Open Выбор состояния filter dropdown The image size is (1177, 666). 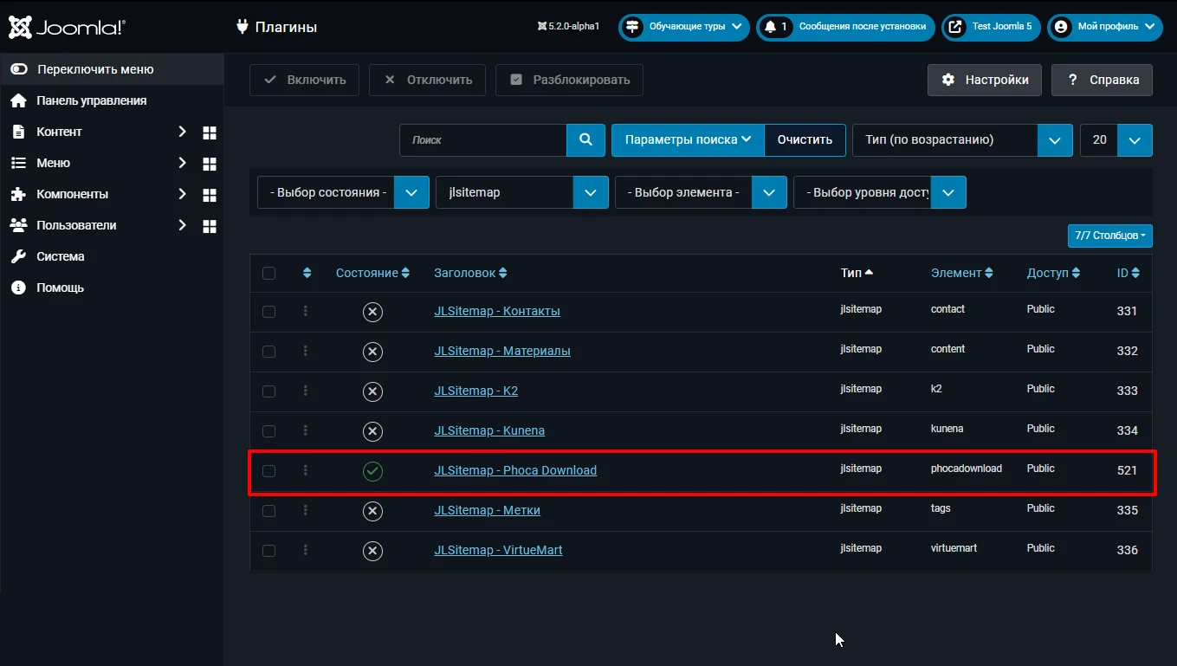[x=343, y=192]
